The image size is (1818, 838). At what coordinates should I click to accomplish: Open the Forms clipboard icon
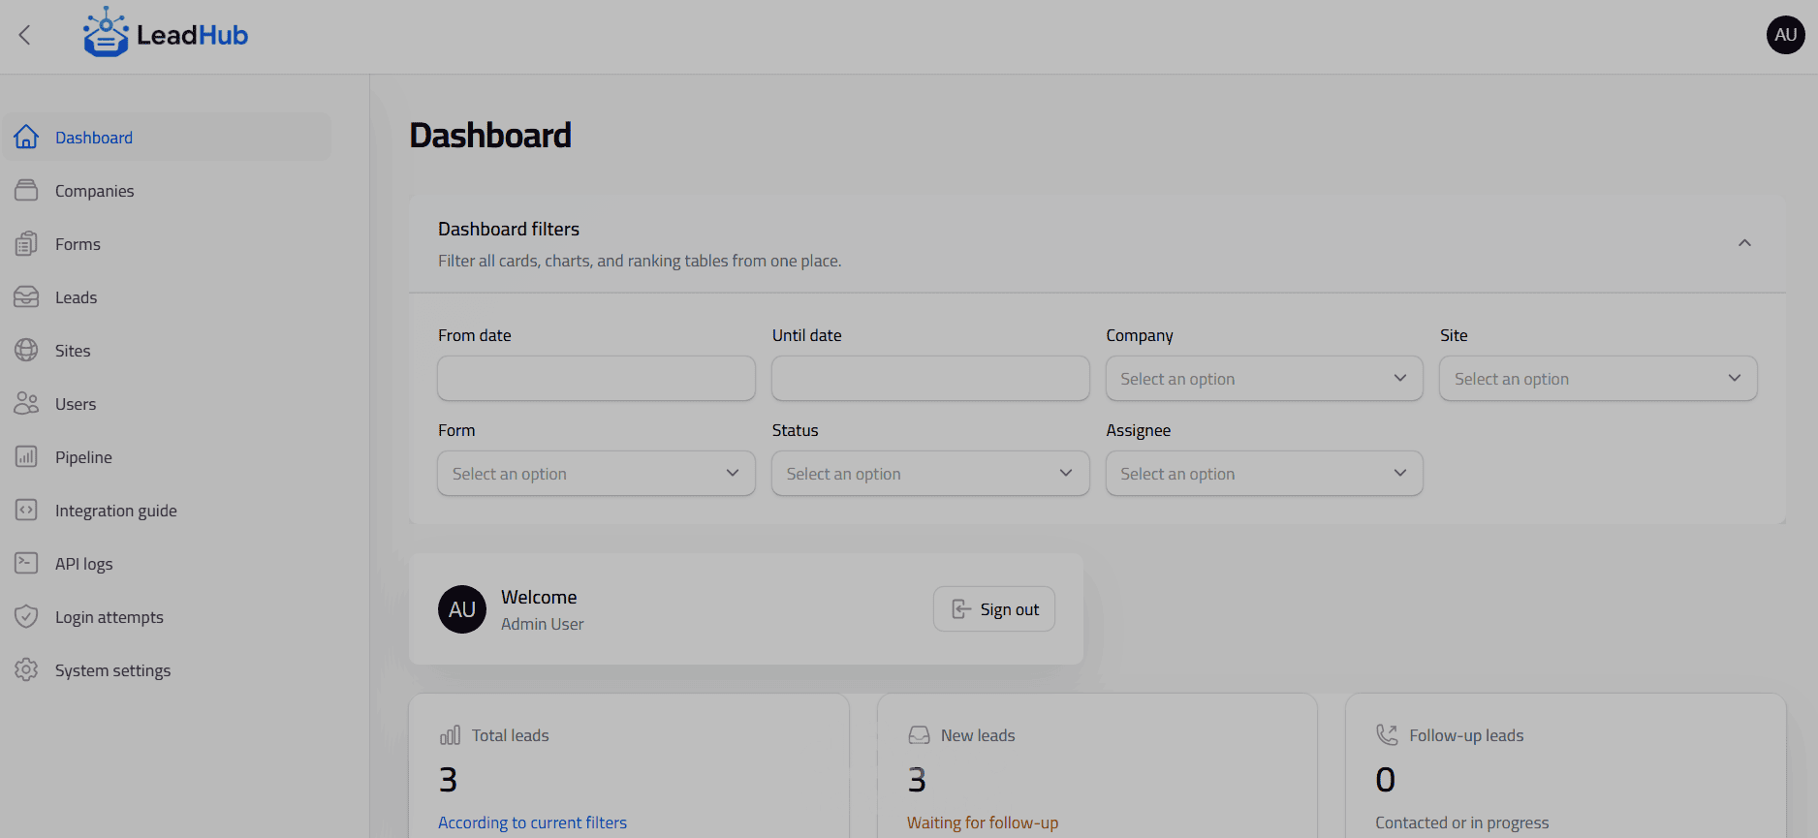pyautogui.click(x=26, y=244)
